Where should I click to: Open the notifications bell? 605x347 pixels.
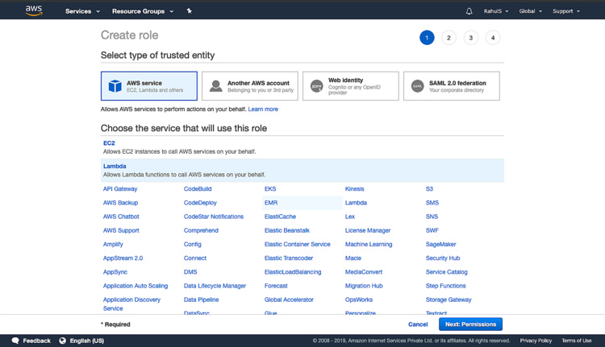coord(469,11)
